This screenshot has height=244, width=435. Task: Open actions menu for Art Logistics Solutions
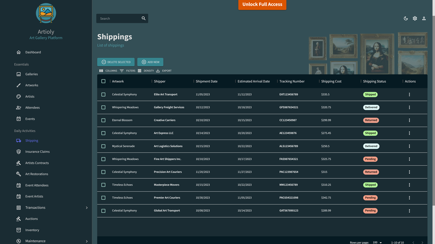pos(409,146)
